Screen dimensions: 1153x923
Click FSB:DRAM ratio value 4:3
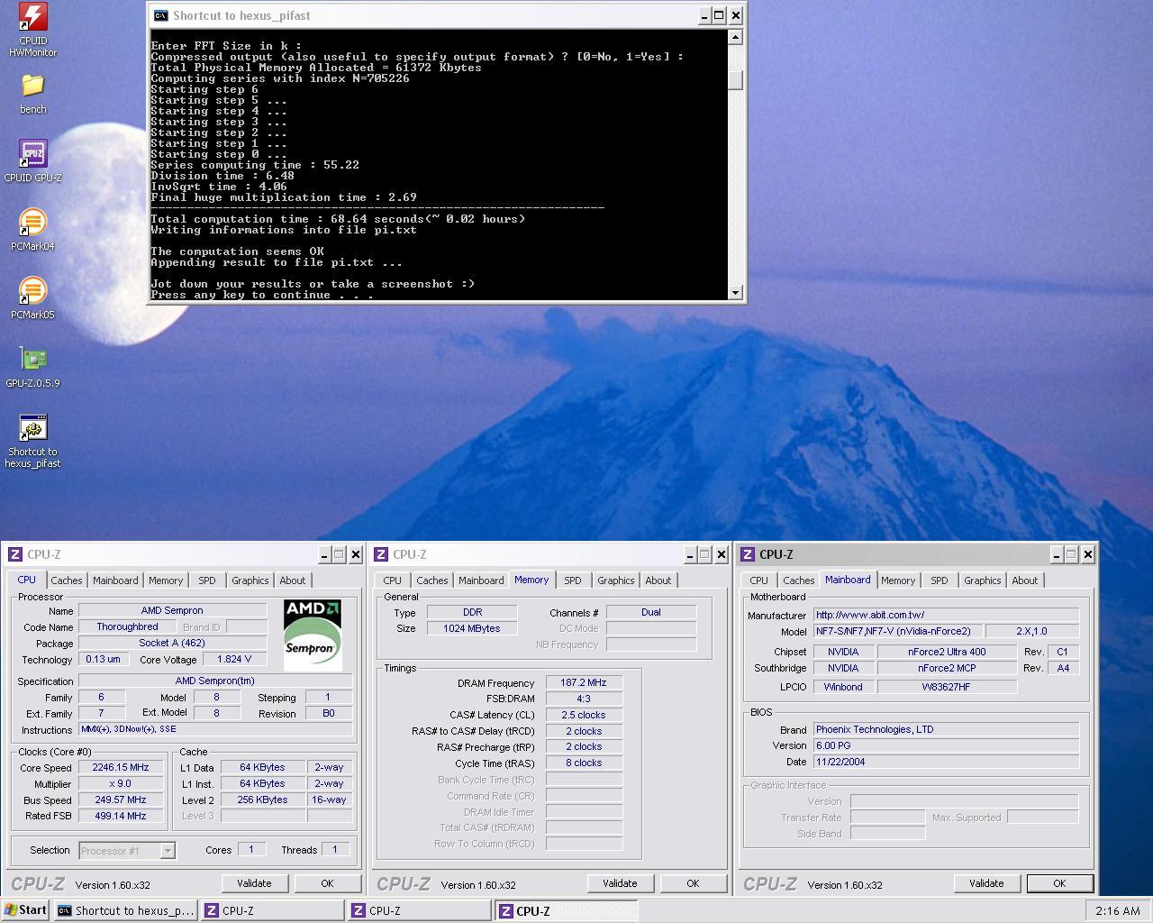(583, 699)
